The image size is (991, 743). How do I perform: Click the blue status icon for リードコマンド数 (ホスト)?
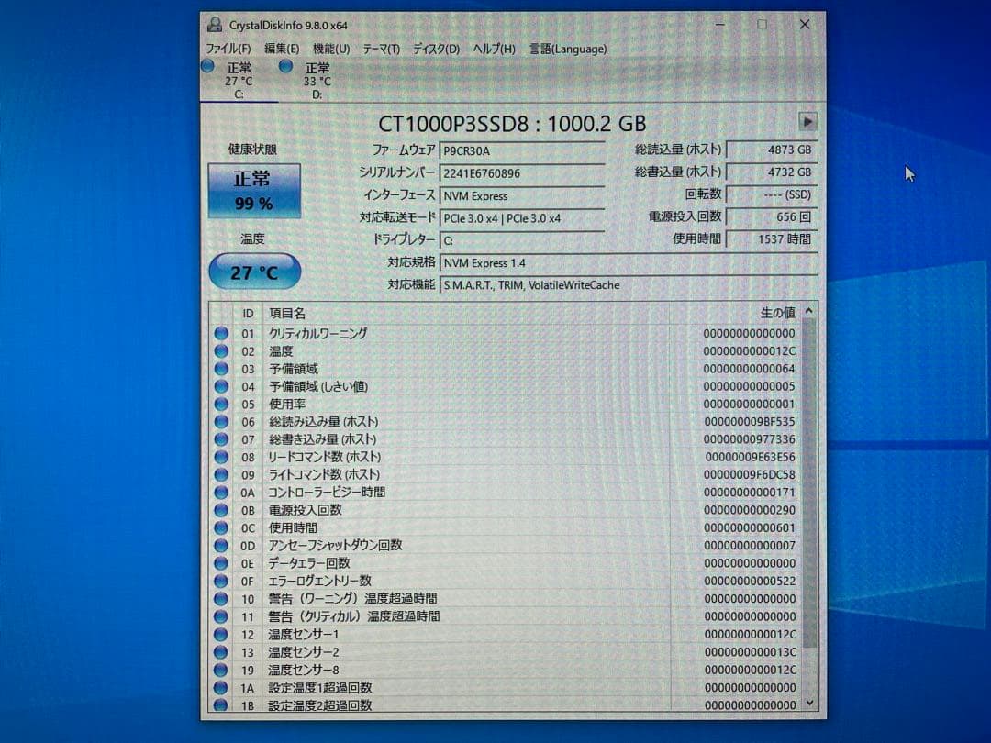point(221,457)
